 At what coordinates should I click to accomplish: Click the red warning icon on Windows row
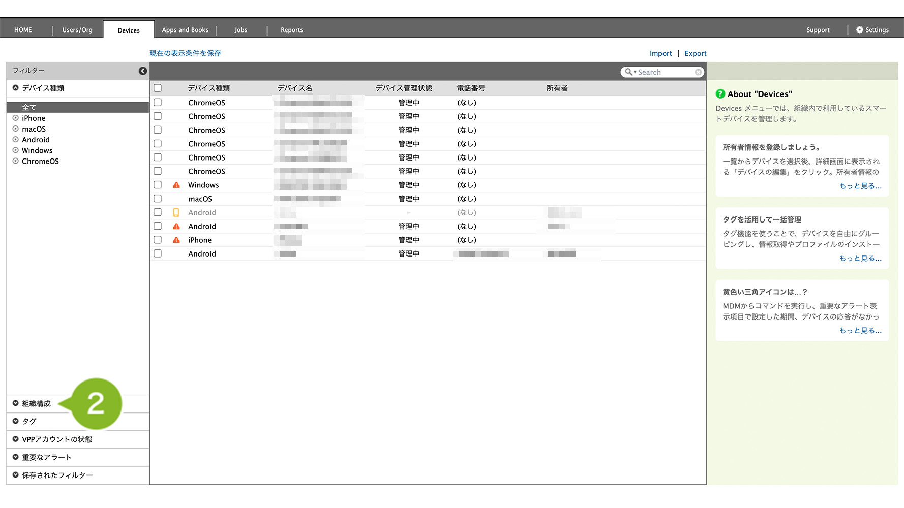coord(176,185)
